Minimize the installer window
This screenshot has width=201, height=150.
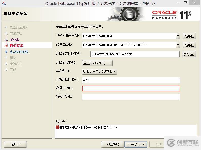click(x=178, y=3)
